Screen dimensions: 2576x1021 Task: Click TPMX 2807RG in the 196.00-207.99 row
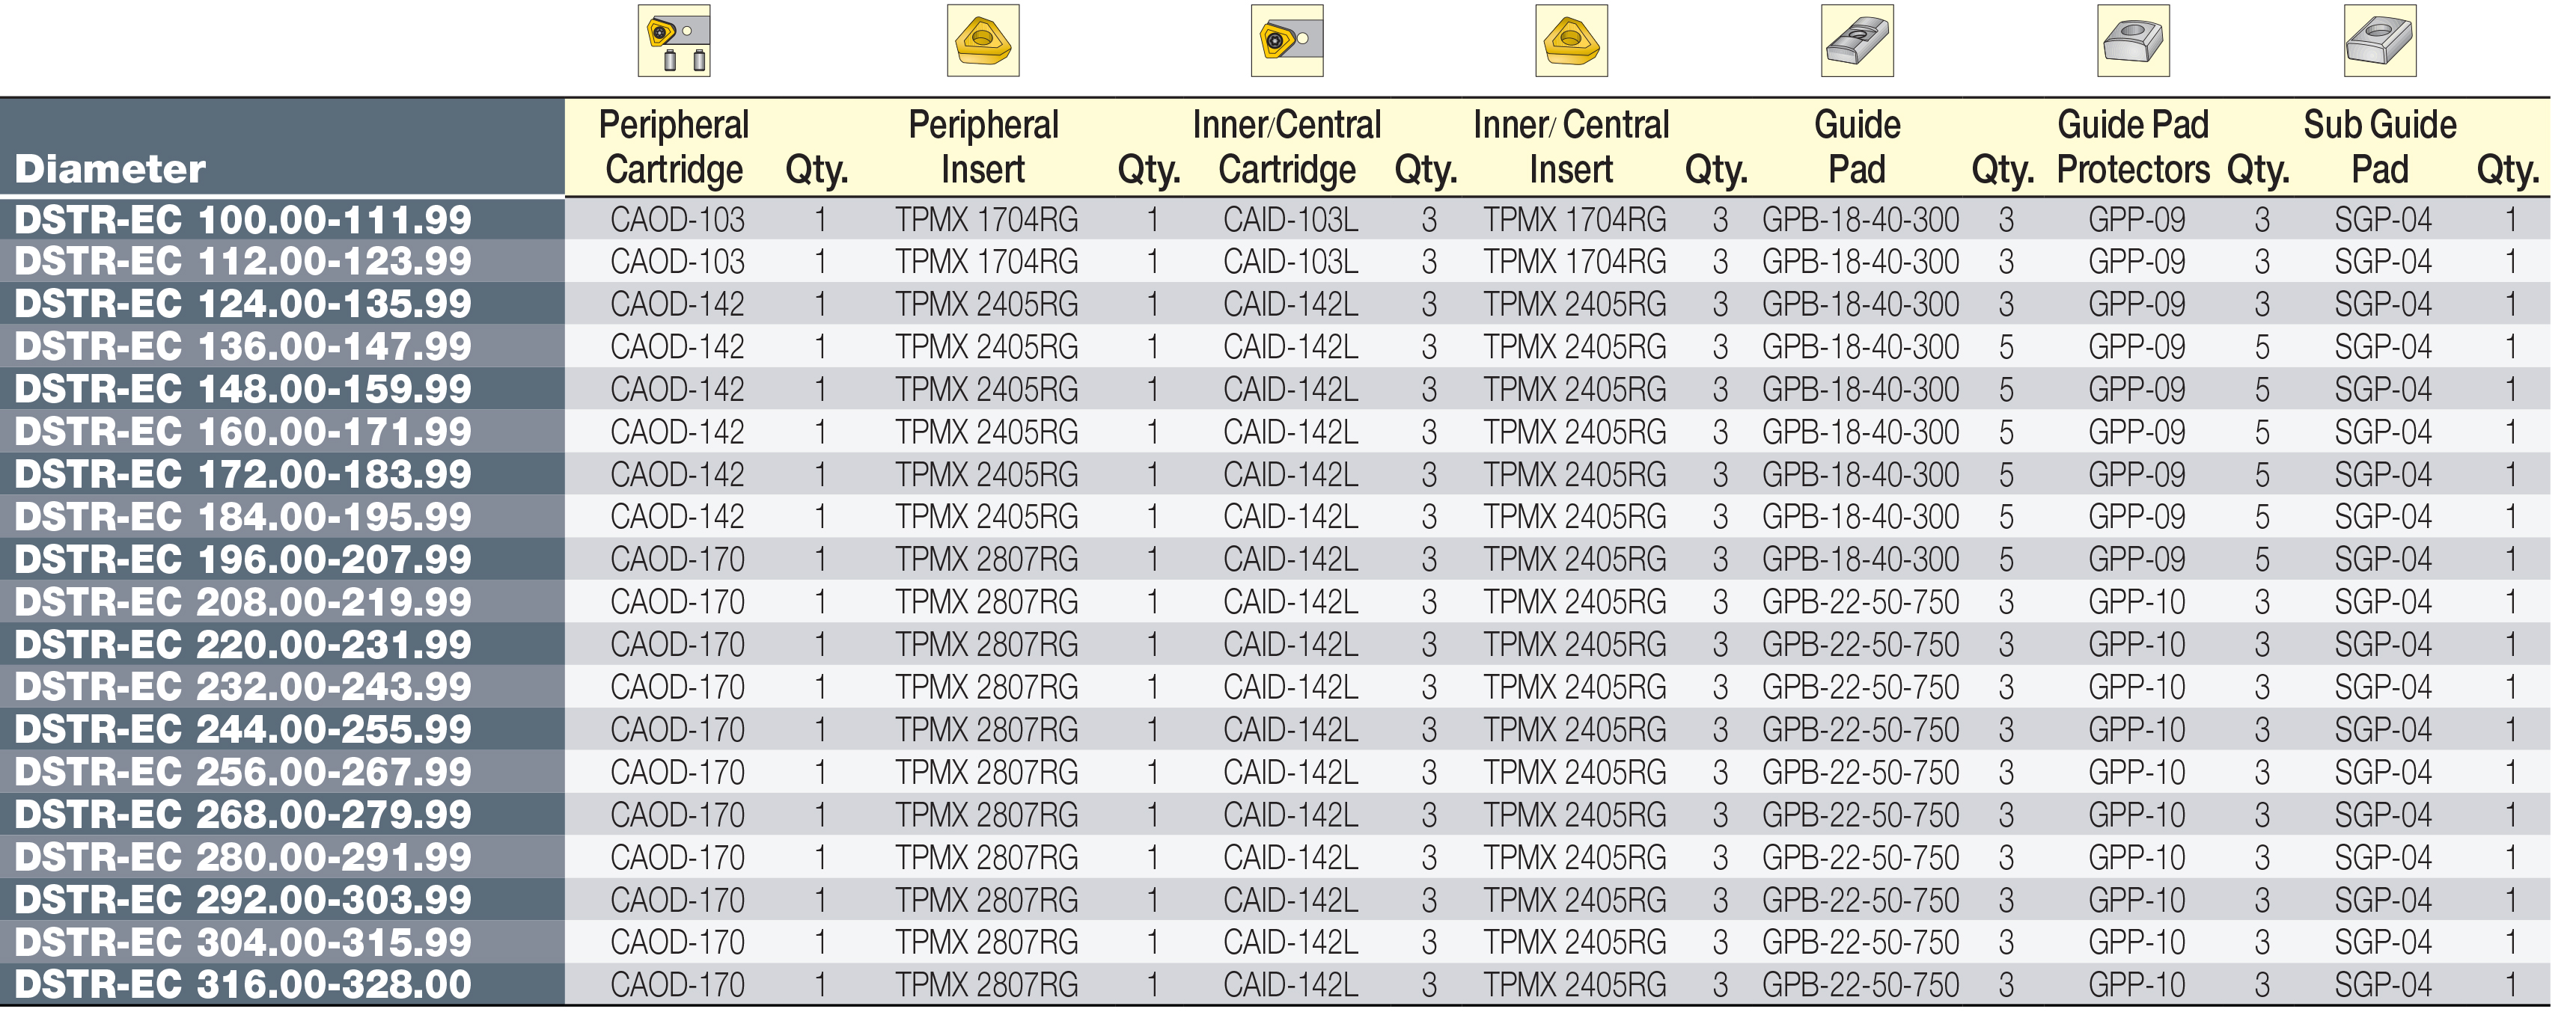tap(986, 559)
